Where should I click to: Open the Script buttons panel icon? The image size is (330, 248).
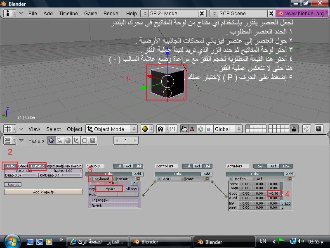click(60, 141)
